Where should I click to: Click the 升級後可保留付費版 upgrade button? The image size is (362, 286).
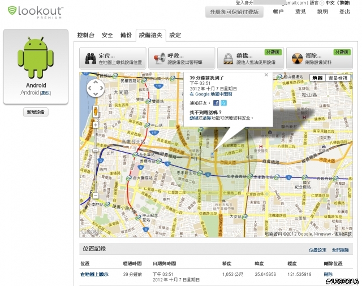234,12
